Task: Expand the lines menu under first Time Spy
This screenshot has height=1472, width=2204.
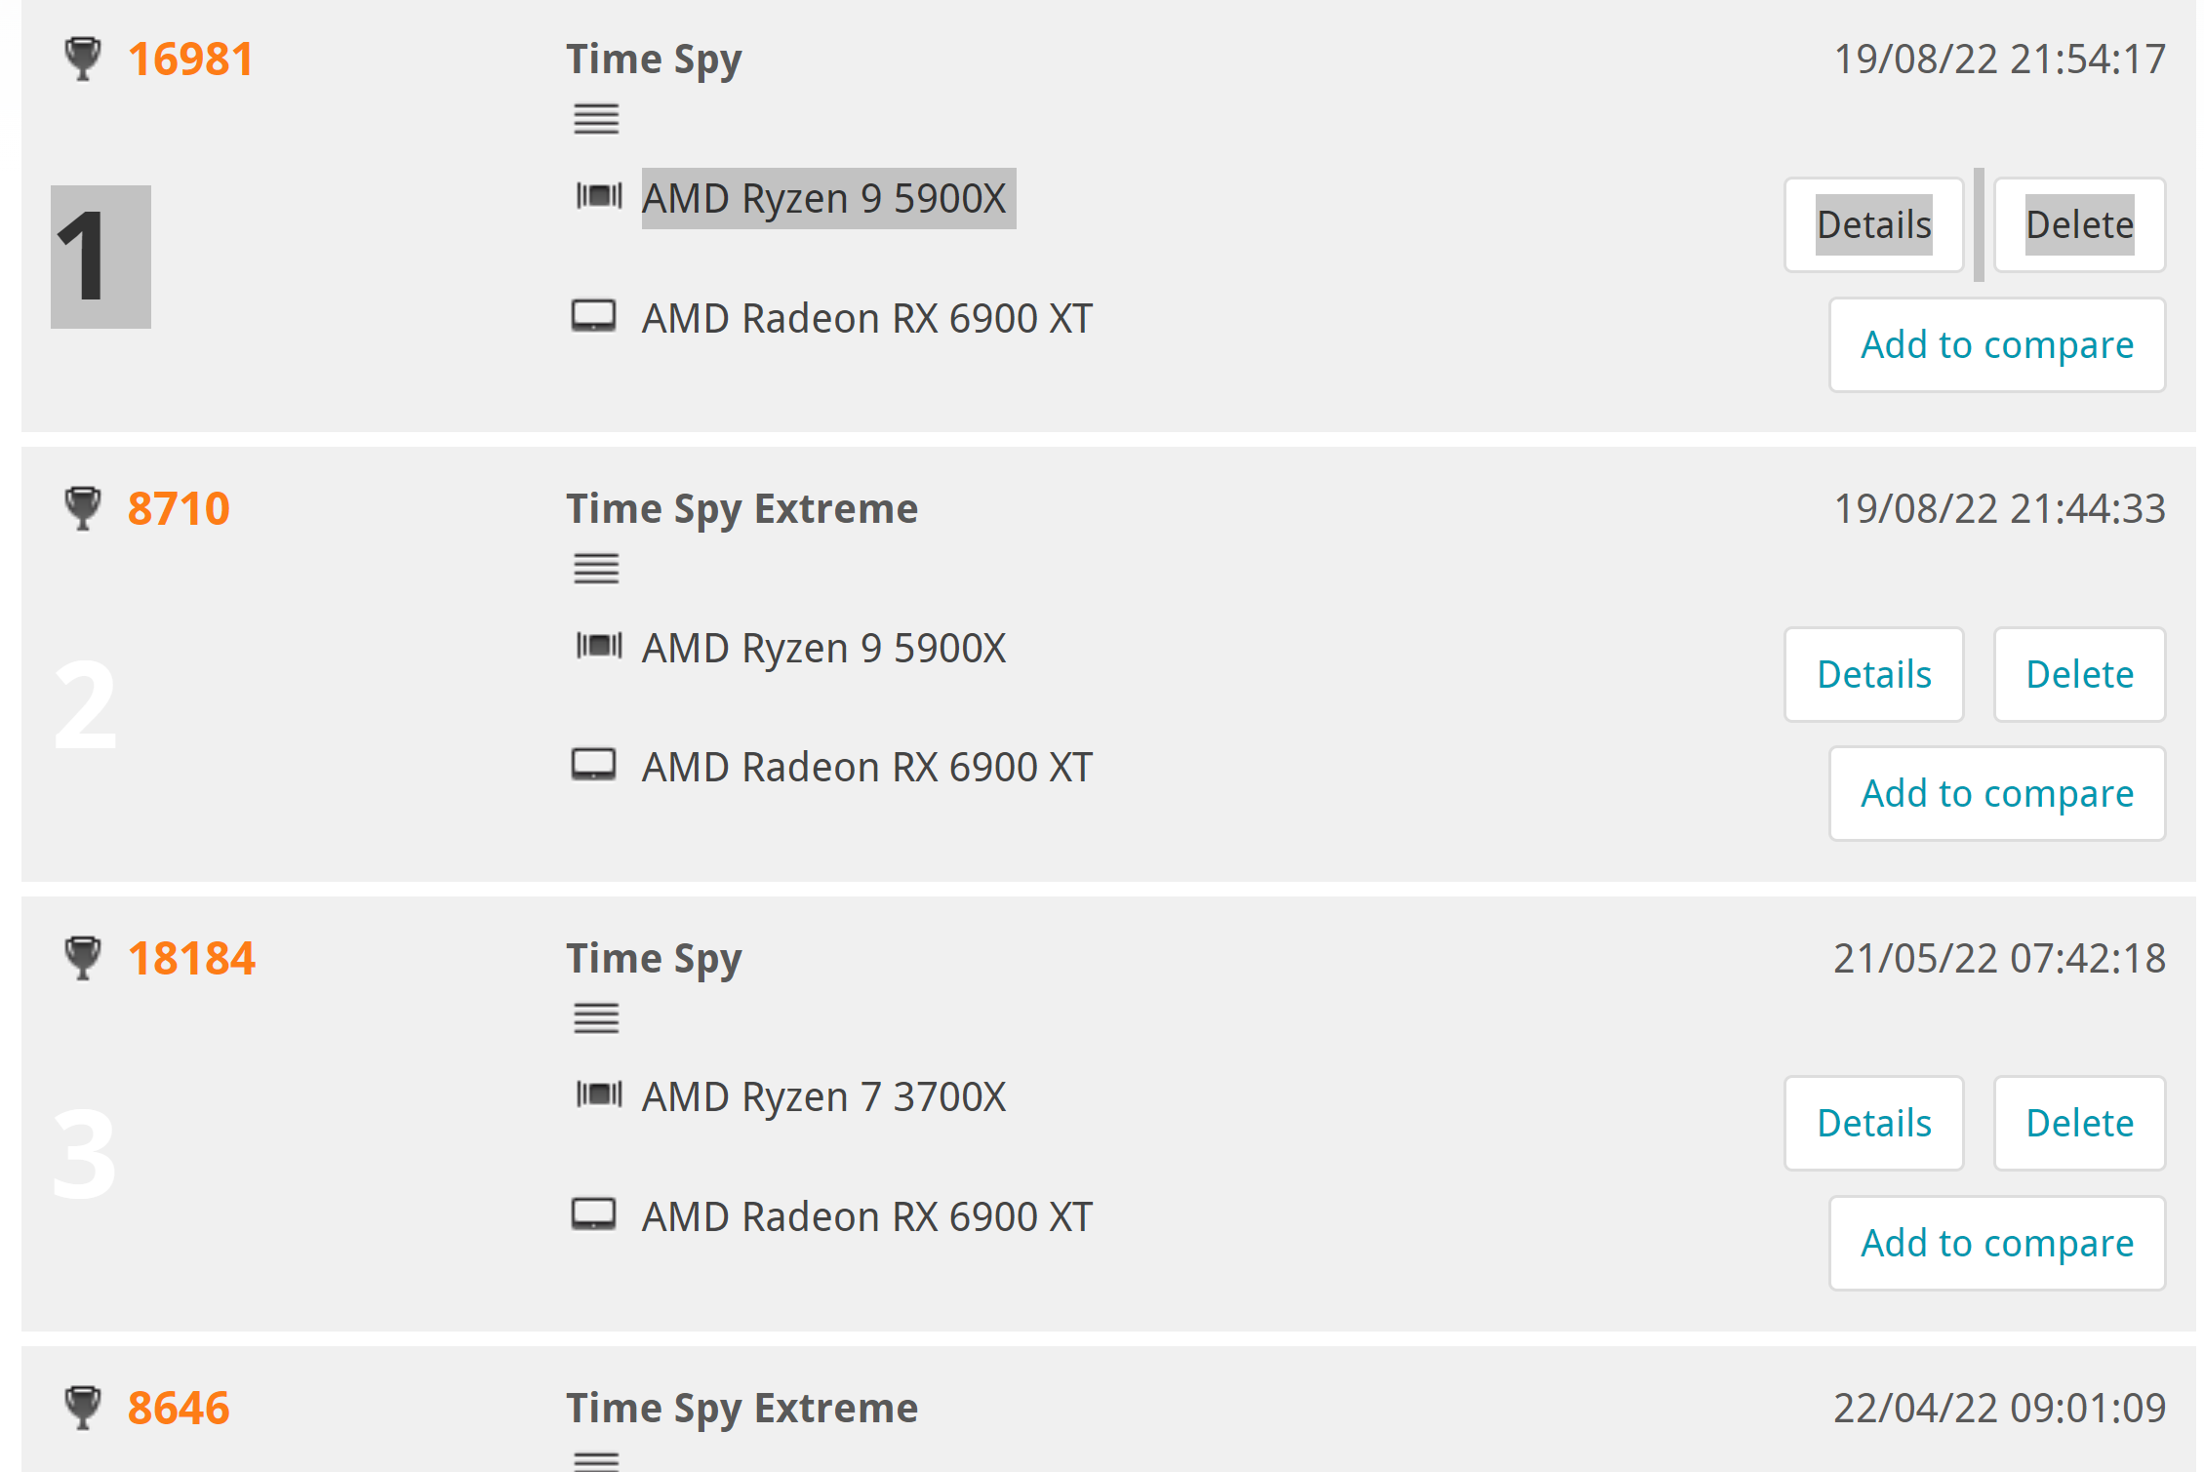Action: 596,119
